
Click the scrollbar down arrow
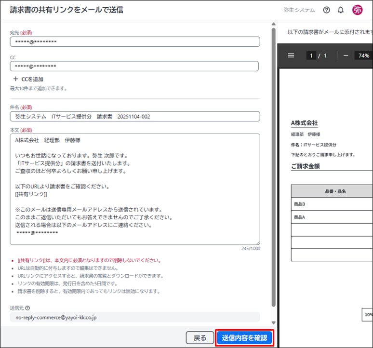click(274, 322)
